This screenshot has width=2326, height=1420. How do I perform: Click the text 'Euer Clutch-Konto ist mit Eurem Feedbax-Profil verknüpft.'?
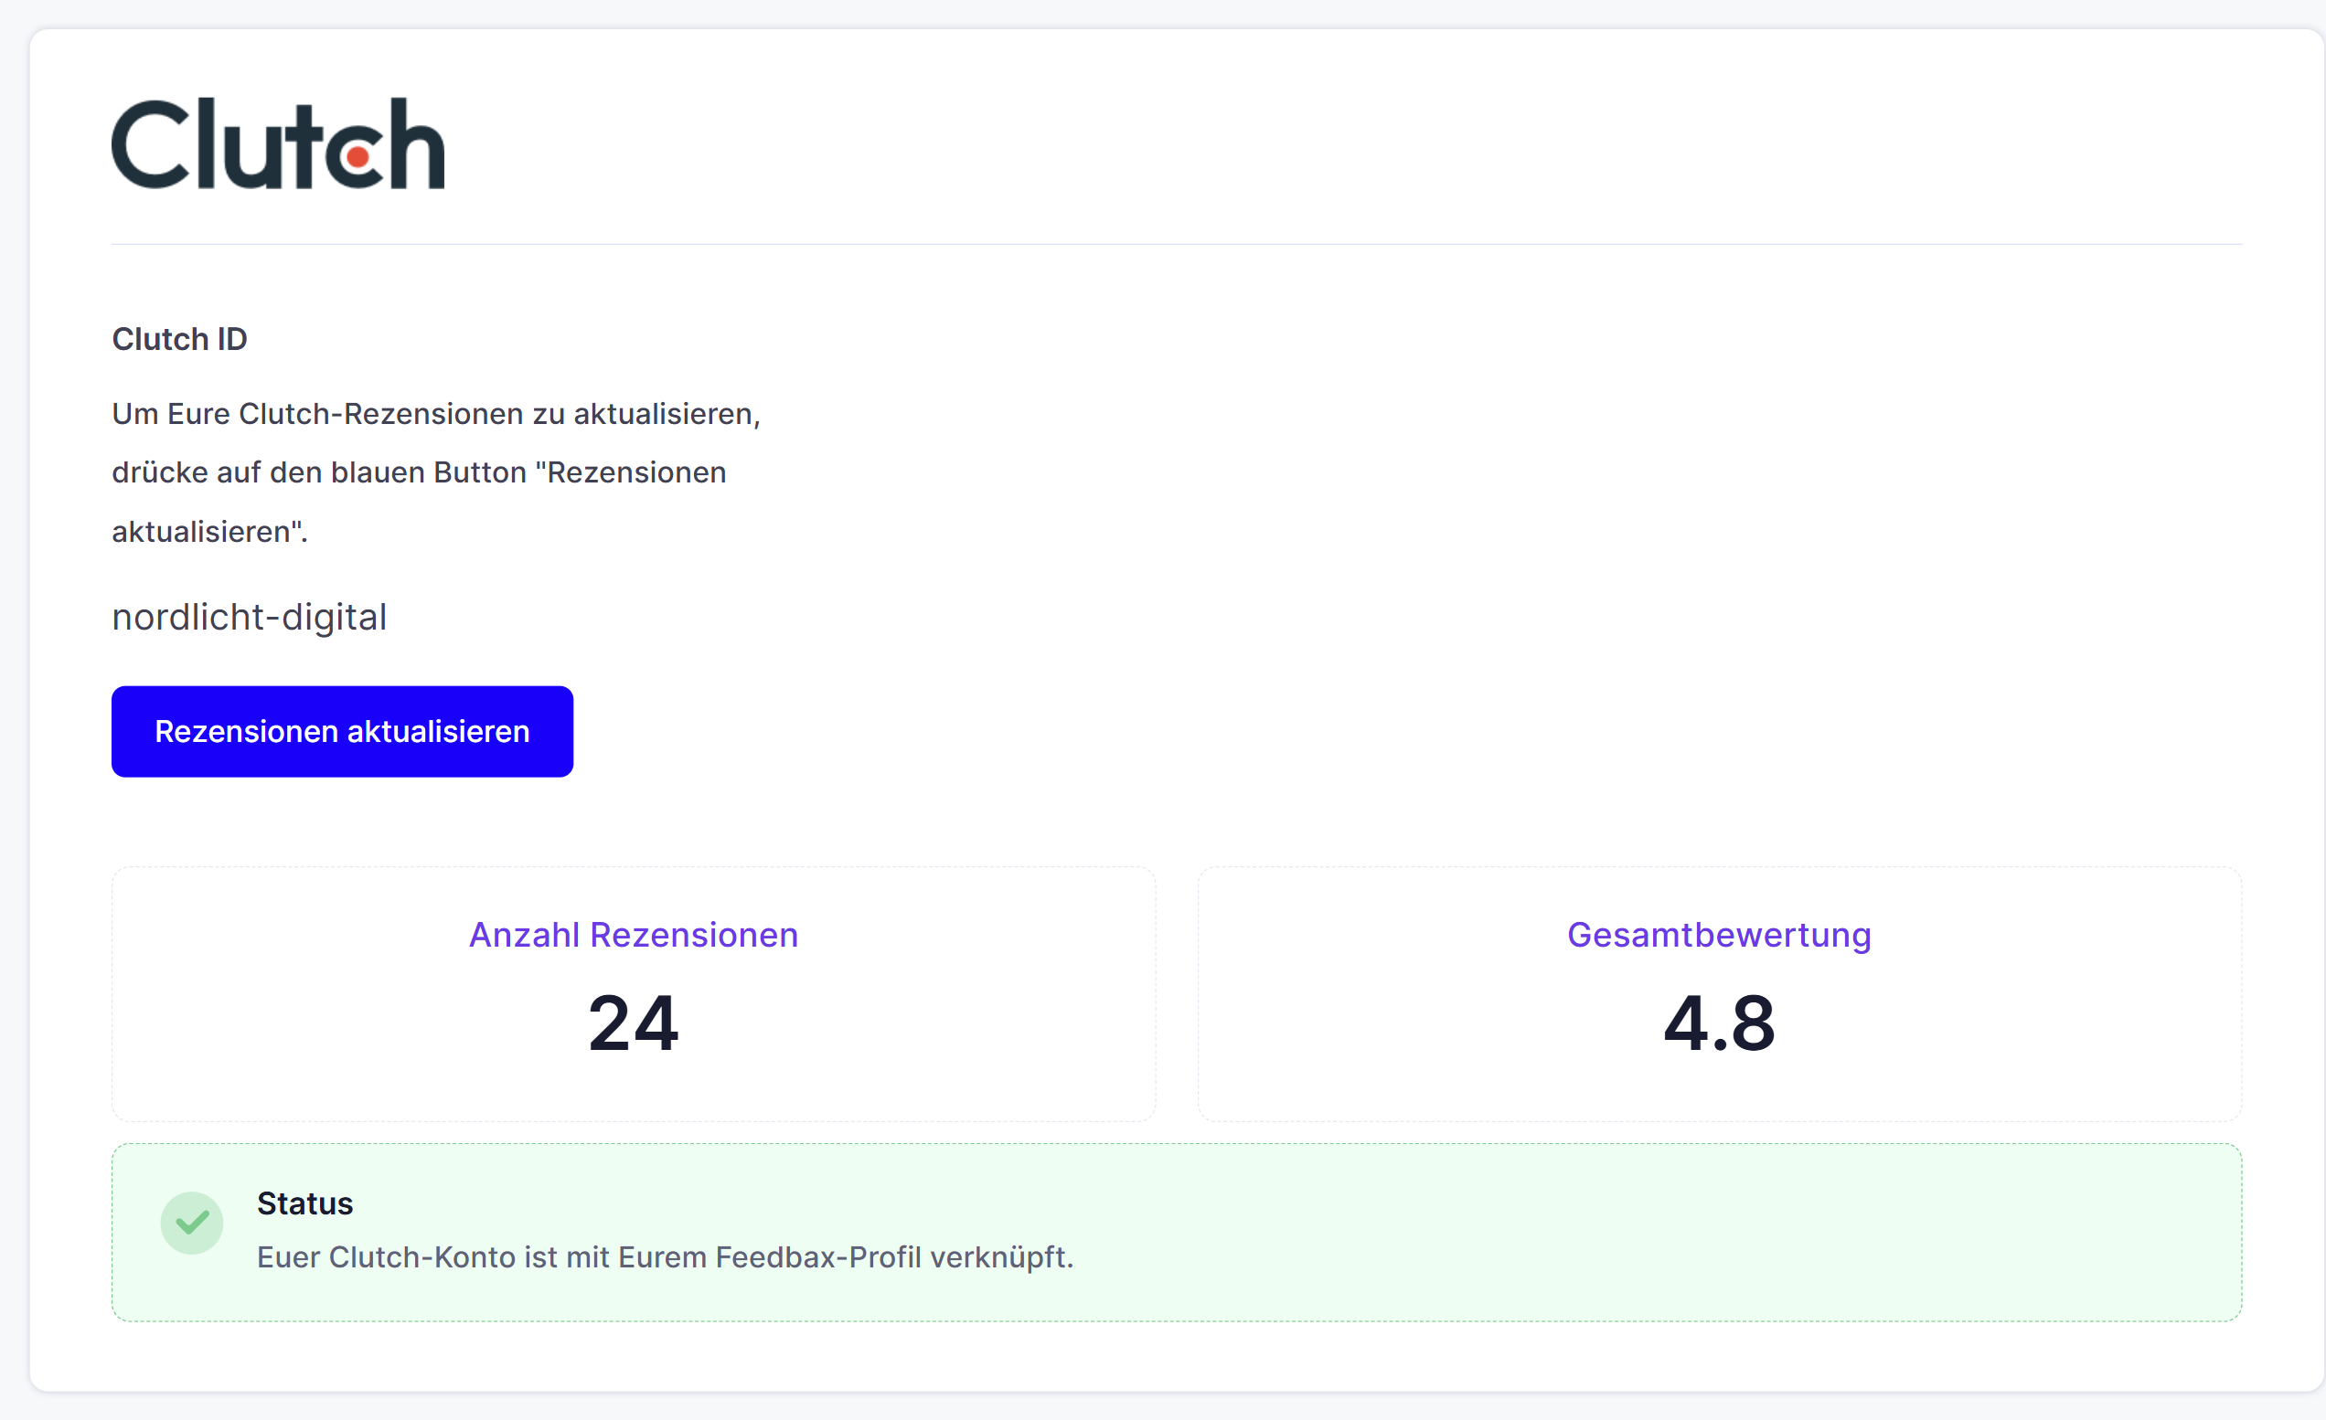coord(666,1256)
